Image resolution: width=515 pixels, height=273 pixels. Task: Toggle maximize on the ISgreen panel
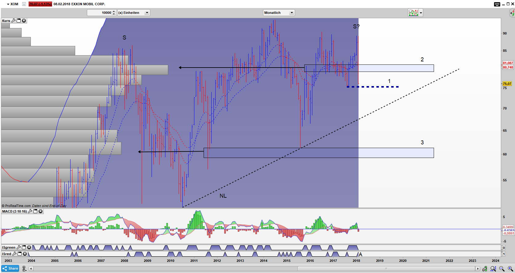point(24,247)
